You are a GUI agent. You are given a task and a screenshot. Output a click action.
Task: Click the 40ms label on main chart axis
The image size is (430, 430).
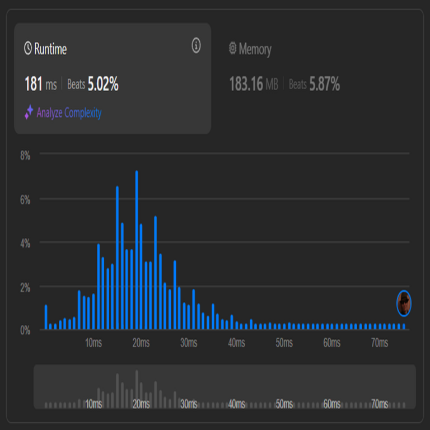pyautogui.click(x=236, y=343)
